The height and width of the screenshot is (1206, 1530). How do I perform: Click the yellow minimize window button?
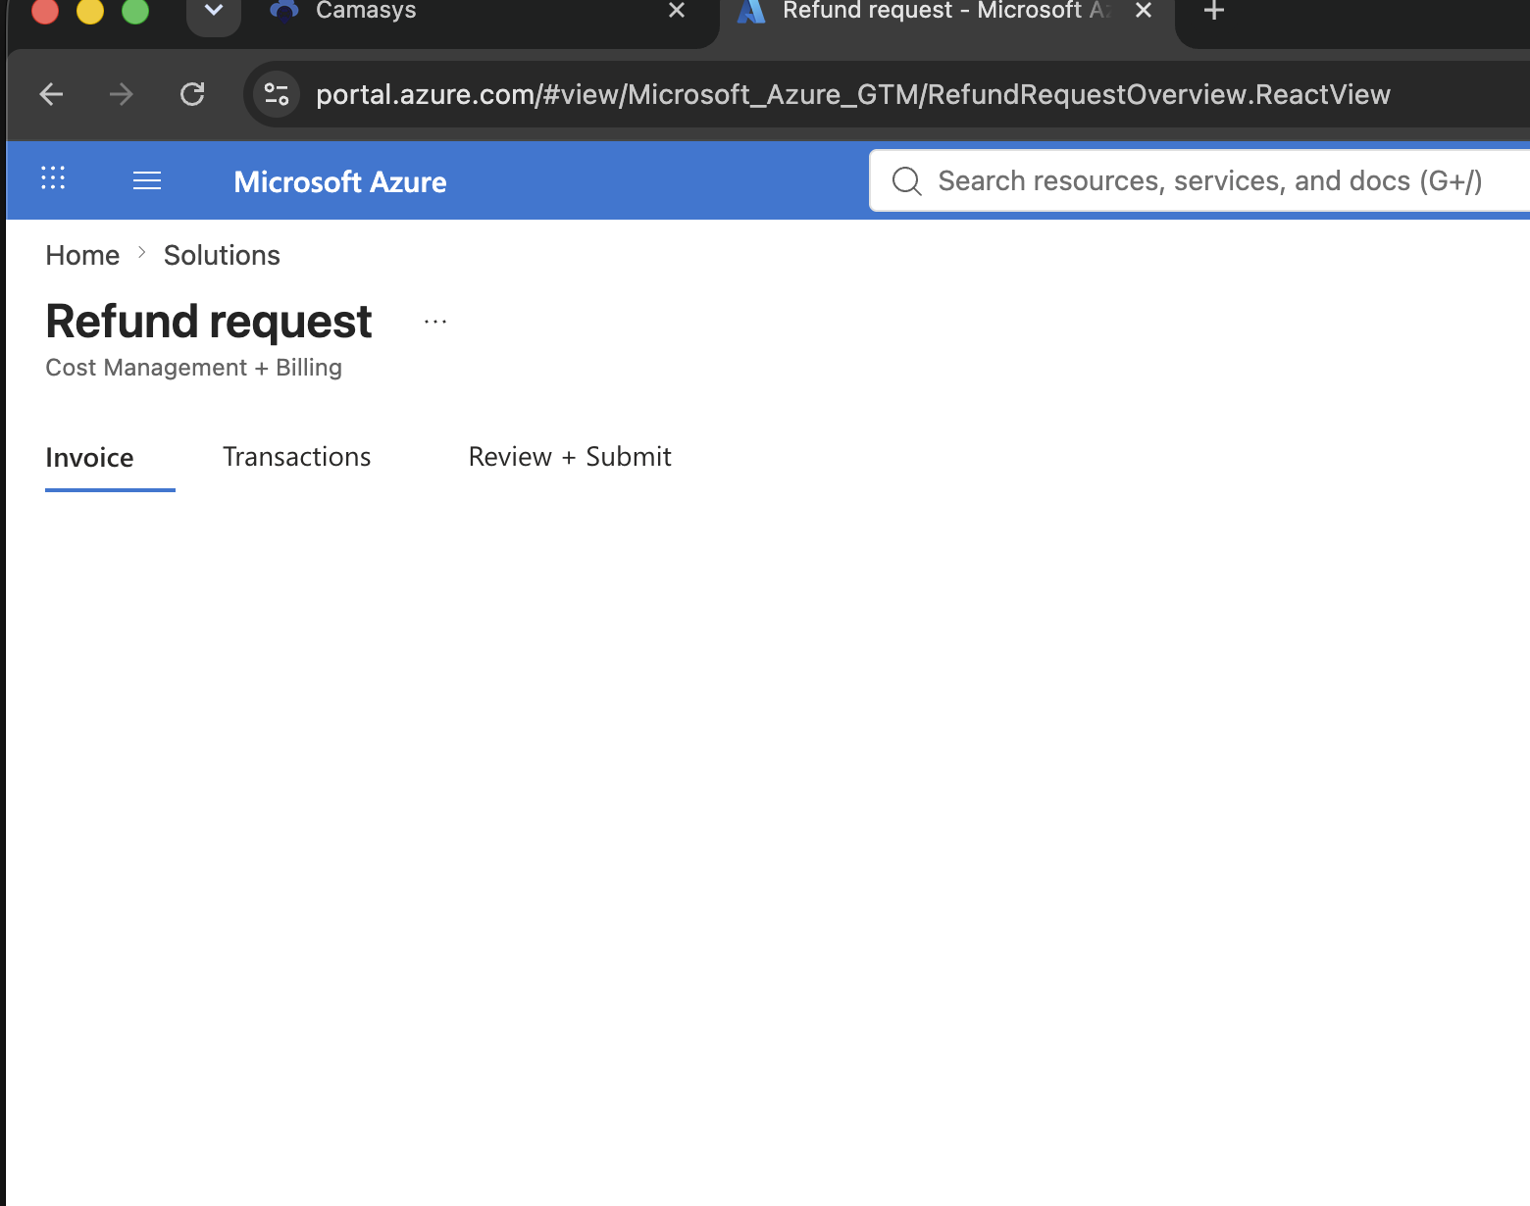tap(90, 10)
